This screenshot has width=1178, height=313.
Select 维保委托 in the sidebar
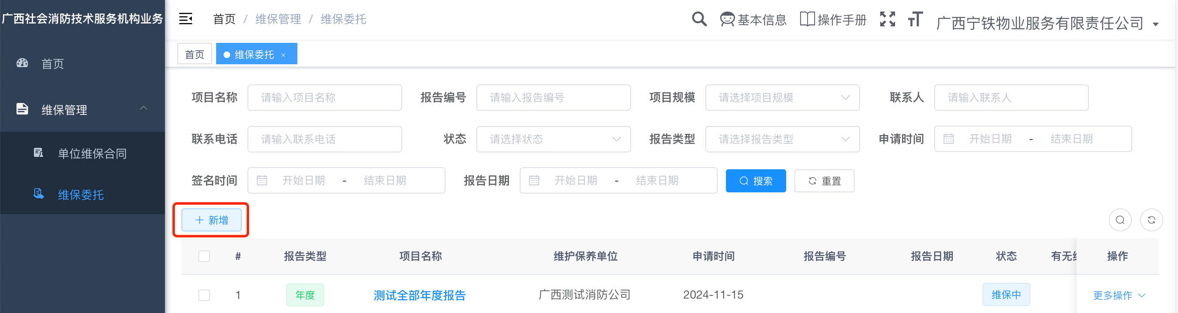click(x=82, y=194)
